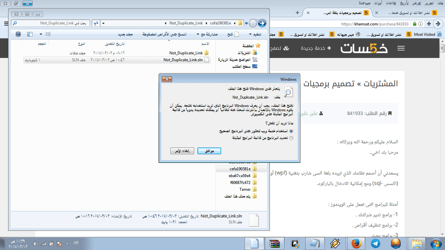Click the Explorer back arrow button

[262, 23]
